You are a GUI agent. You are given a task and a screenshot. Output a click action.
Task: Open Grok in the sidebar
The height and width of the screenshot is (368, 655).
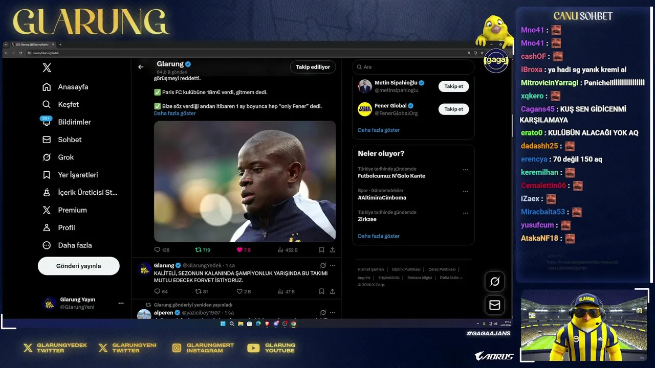(58, 157)
